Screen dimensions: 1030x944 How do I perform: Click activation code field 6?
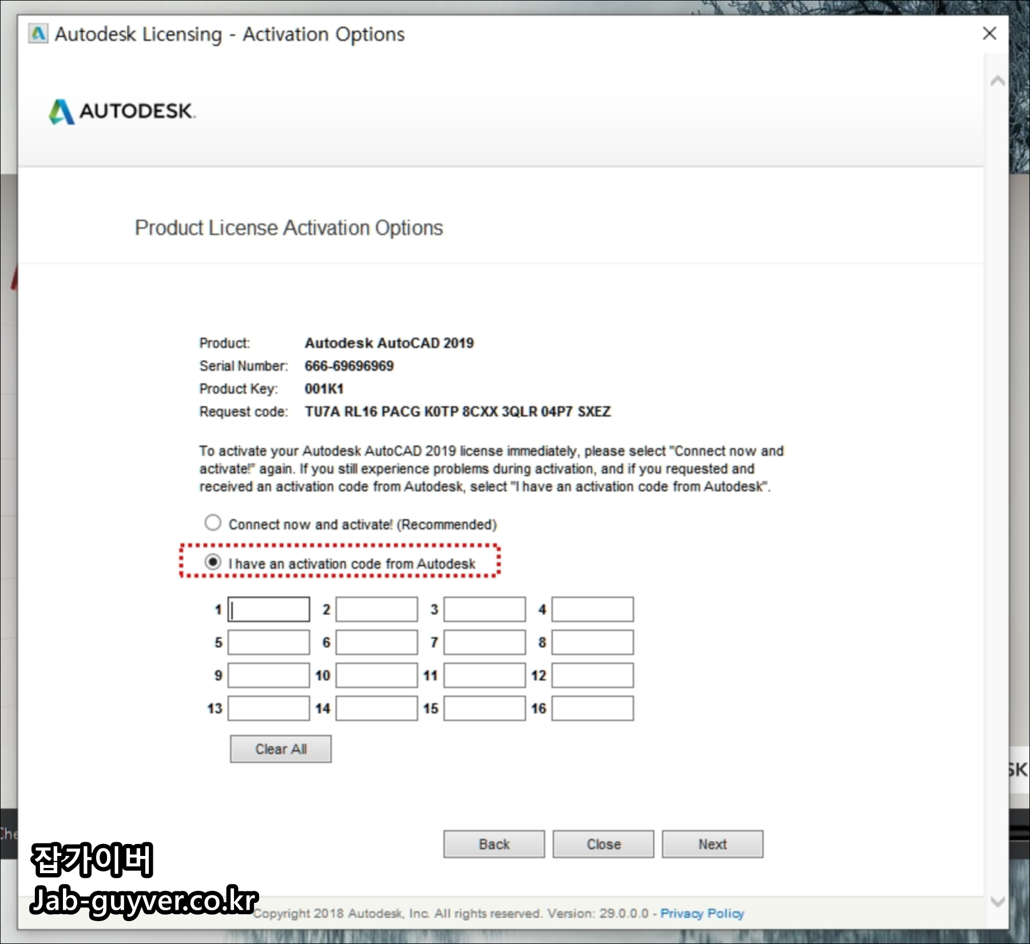coord(377,642)
